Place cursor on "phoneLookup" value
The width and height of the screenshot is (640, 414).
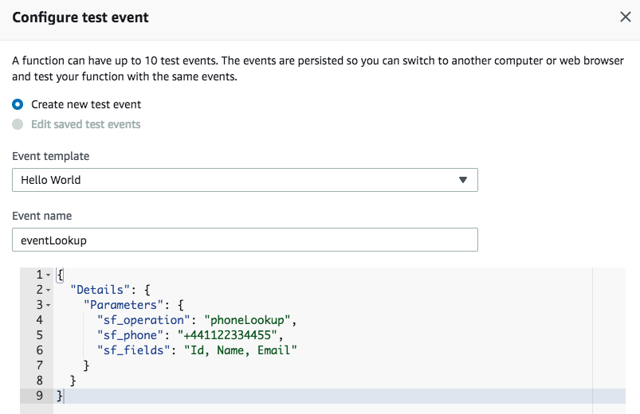pyautogui.click(x=247, y=320)
